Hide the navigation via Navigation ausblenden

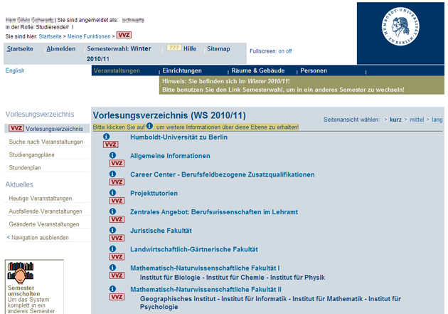38,236
